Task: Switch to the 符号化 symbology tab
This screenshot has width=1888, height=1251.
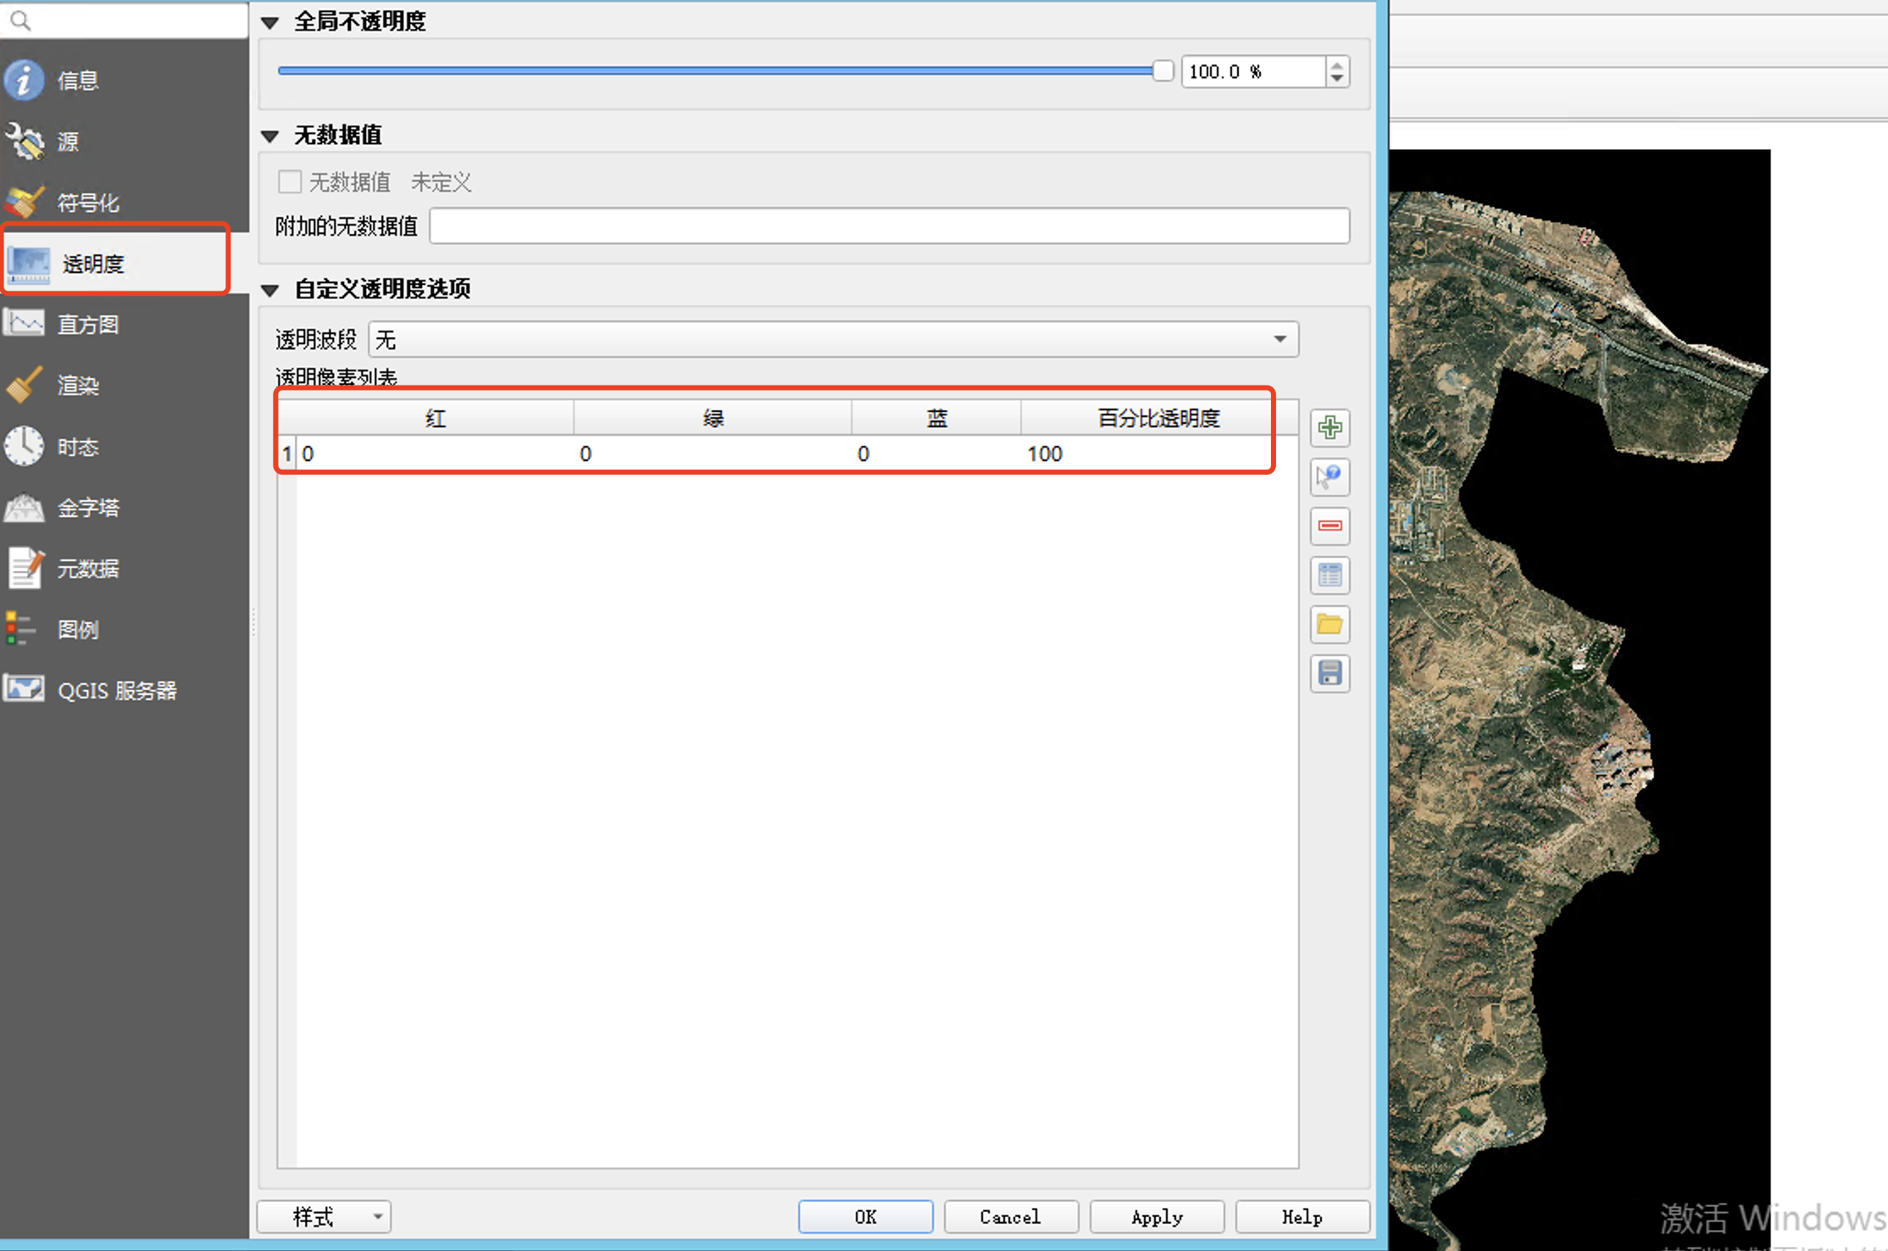Action: coord(86,203)
